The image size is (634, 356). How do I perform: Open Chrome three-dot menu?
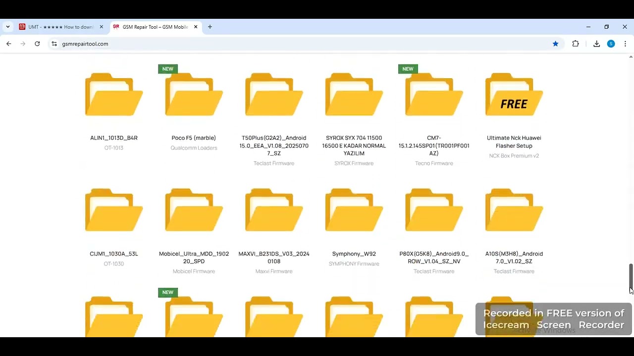pyautogui.click(x=625, y=44)
